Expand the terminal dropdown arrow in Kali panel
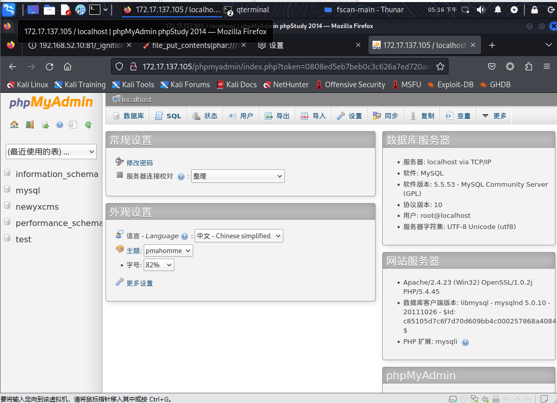Screen dimensions: 557x403 point(105,10)
